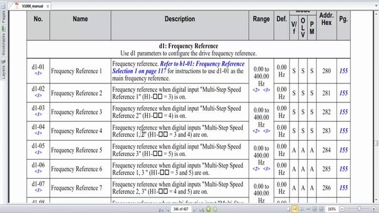Screen dimensions: 379x213
Task: Open page link 155 in the d1-05 row
Action: tap(343, 150)
